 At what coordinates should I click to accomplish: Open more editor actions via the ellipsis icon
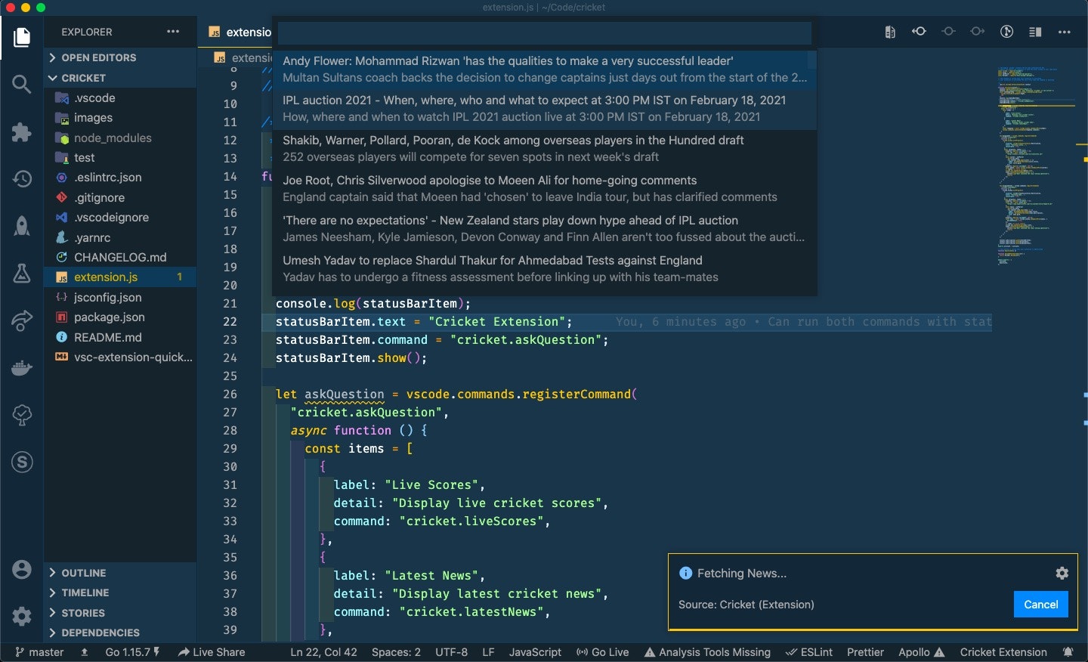coord(1065,32)
